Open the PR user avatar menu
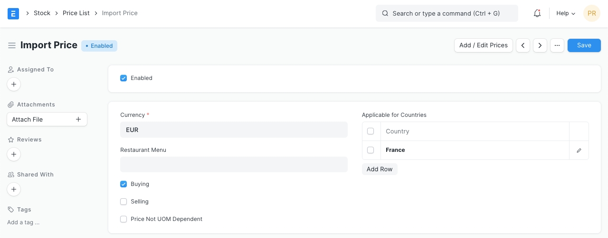 click(591, 13)
